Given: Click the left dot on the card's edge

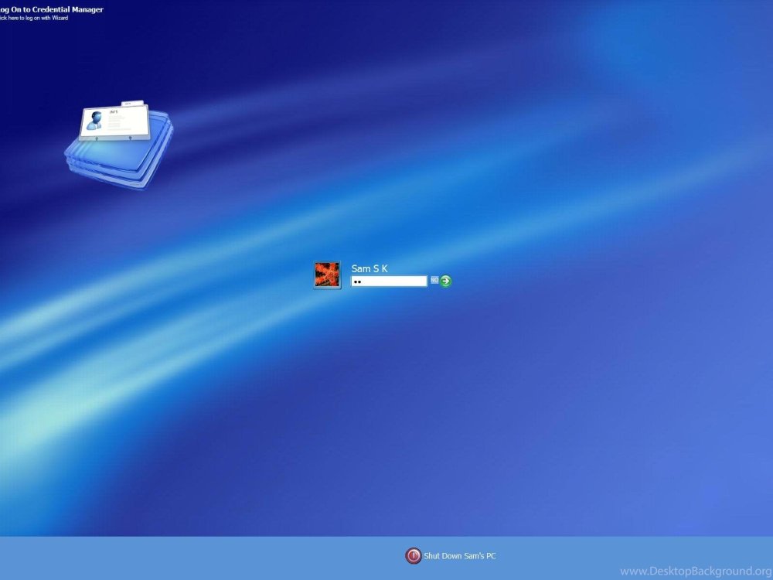Looking at the screenshot, I should click(x=96, y=138).
